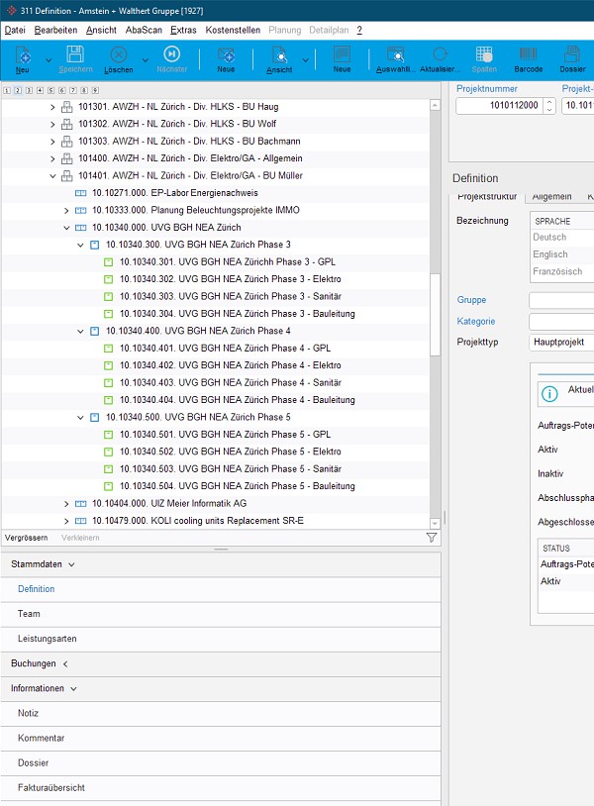Expand the 10.10404.000 UIZ Meier Informatik node

click(x=67, y=504)
